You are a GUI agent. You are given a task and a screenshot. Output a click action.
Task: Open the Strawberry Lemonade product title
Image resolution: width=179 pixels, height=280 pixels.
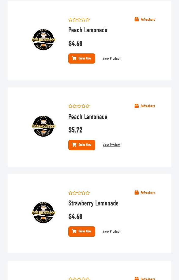(93, 203)
